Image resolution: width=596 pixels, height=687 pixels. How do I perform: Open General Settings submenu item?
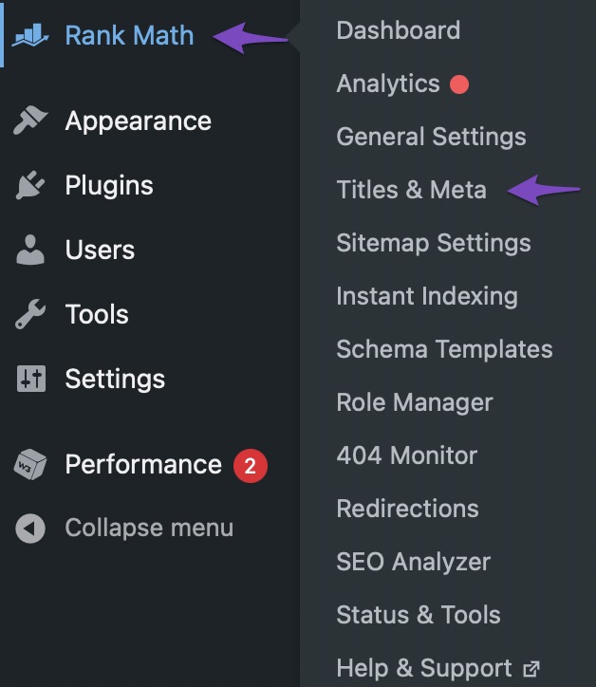point(431,137)
